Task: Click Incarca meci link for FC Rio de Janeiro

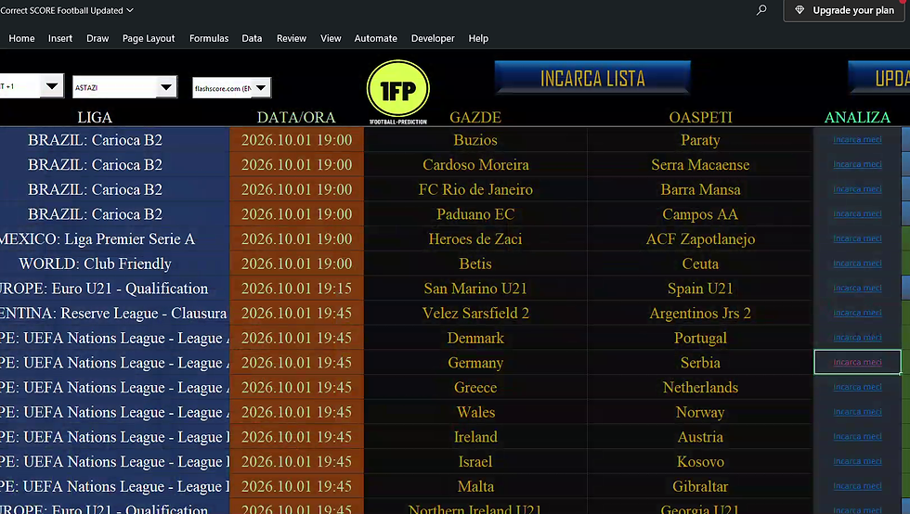Action: coord(857,189)
